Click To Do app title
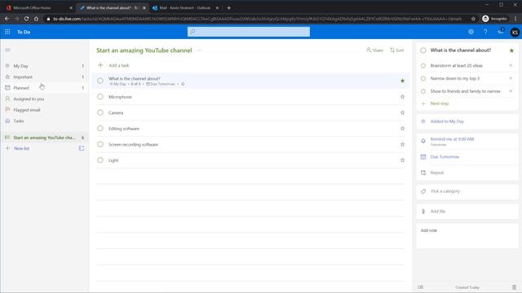522x293 pixels. [24, 32]
